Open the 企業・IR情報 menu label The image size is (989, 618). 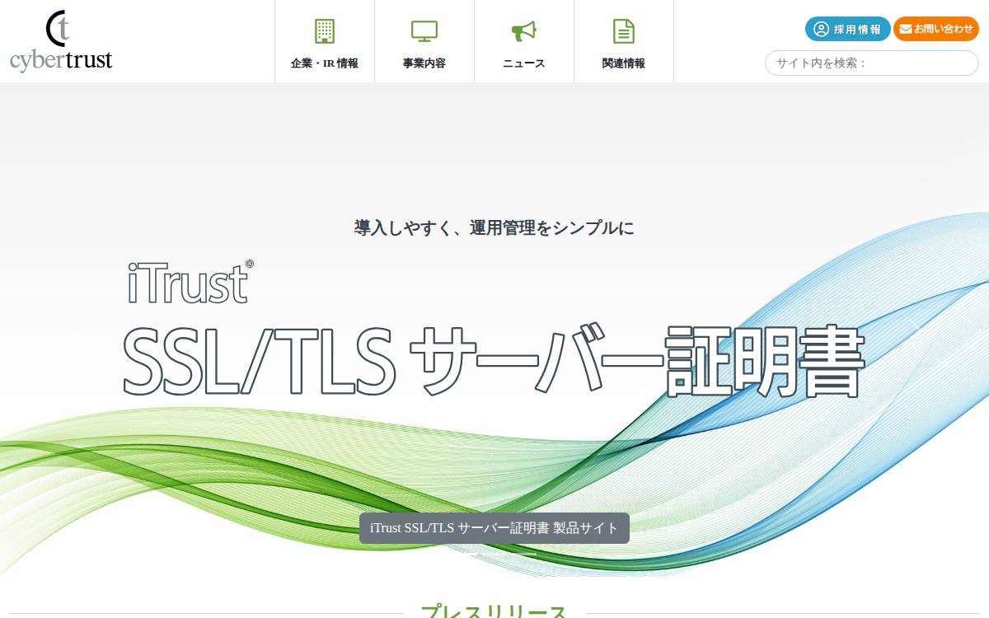click(x=325, y=63)
